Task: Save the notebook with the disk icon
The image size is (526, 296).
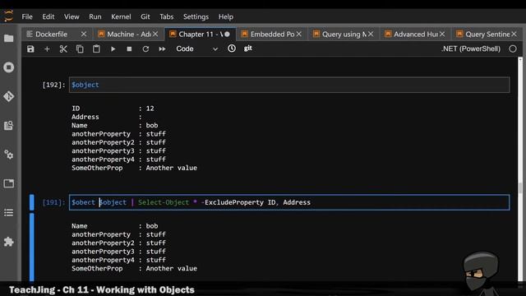Action: [30, 49]
